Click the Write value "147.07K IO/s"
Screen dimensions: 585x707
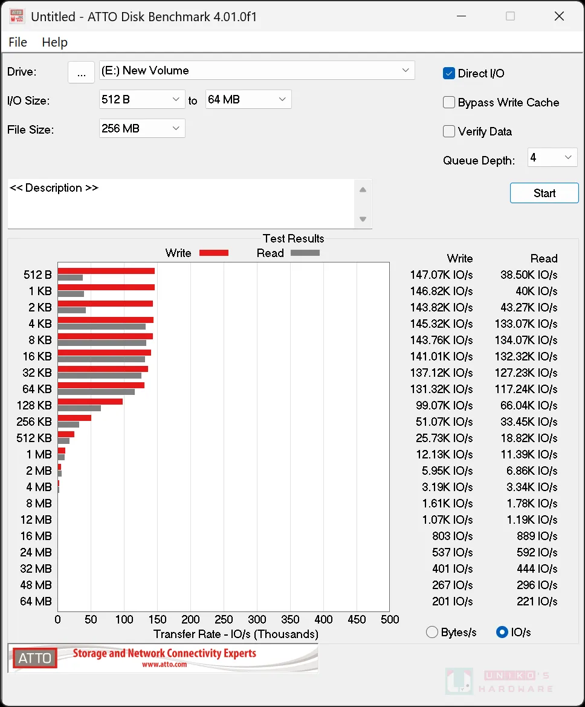coord(441,275)
